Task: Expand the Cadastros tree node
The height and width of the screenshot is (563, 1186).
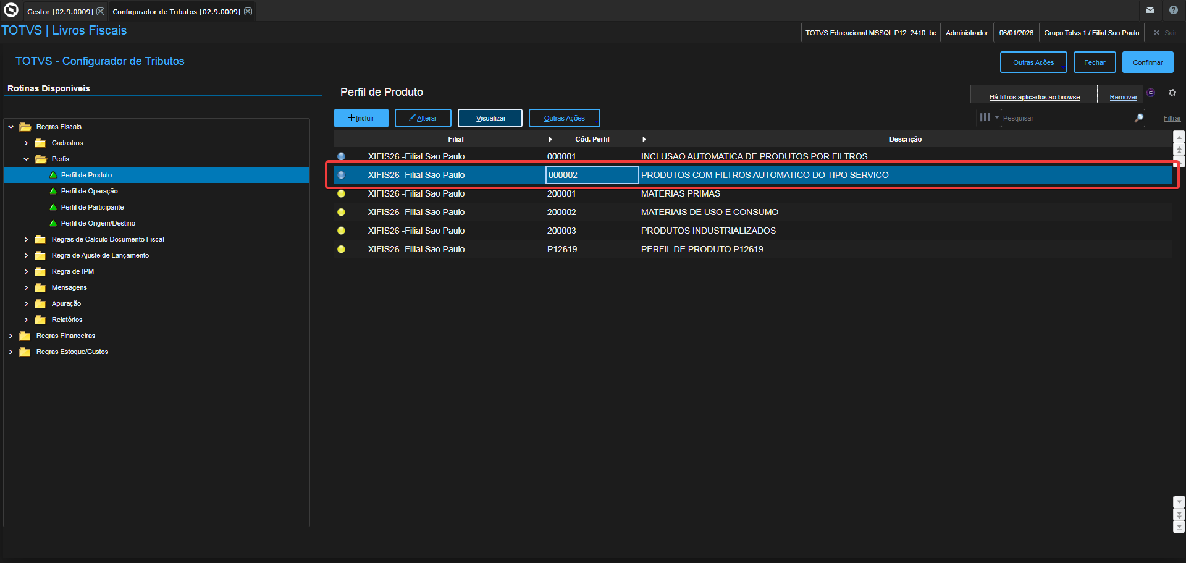Action: [26, 143]
